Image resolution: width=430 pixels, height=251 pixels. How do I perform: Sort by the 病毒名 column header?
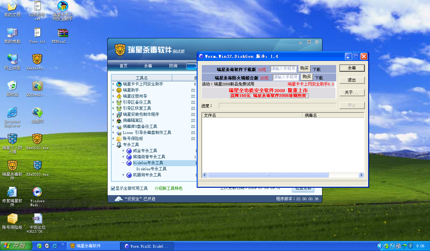pos(333,115)
